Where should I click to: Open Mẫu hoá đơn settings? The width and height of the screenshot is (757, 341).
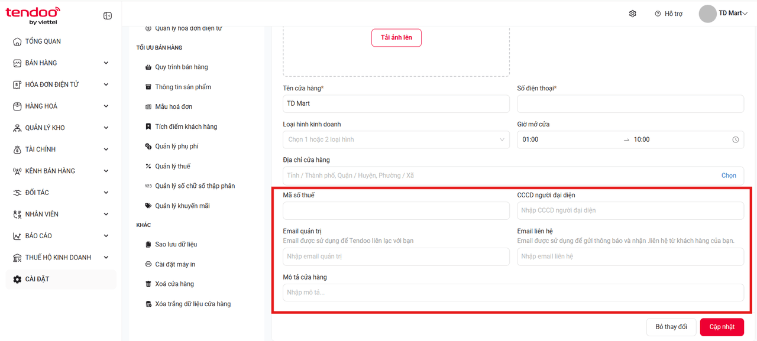tap(173, 107)
